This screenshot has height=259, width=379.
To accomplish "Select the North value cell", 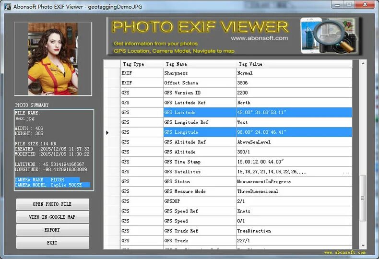I will pyautogui.click(x=294, y=103).
